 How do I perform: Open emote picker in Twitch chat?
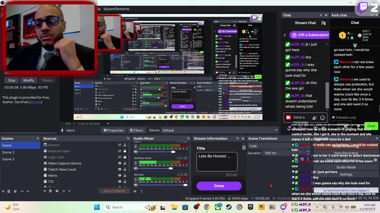click(322, 118)
